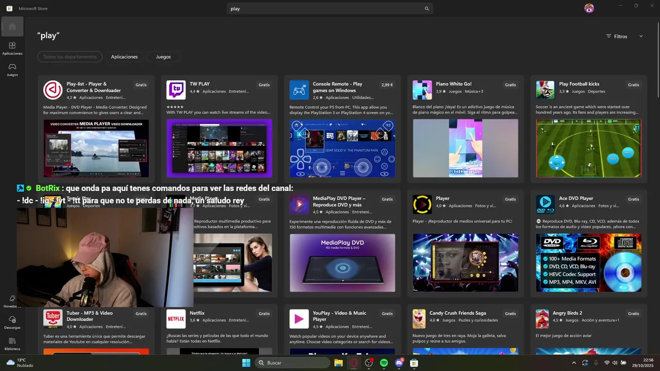Click the Angry Birds 2 app icon
This screenshot has width=660, height=371.
point(542,319)
